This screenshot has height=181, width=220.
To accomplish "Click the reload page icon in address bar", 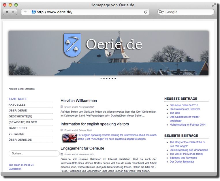I will (146, 12).
